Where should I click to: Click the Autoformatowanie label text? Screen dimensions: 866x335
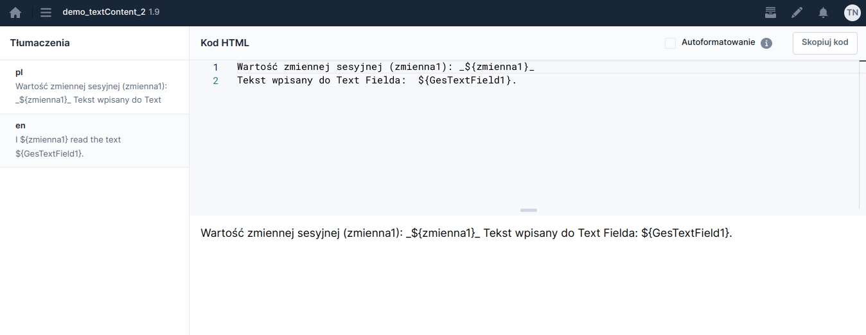point(718,43)
